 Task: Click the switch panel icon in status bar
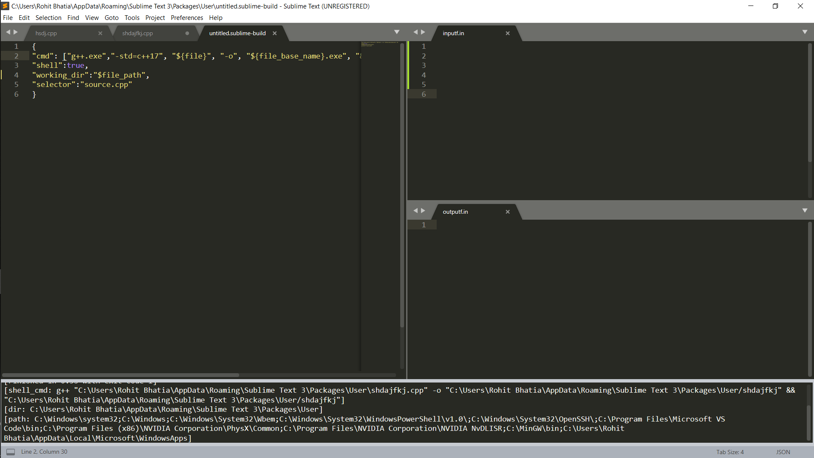11,452
